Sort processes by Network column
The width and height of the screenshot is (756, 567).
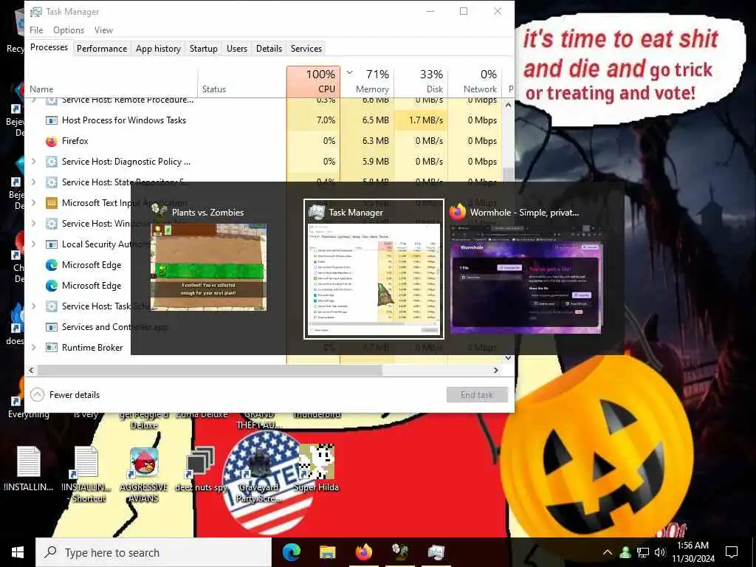475,81
